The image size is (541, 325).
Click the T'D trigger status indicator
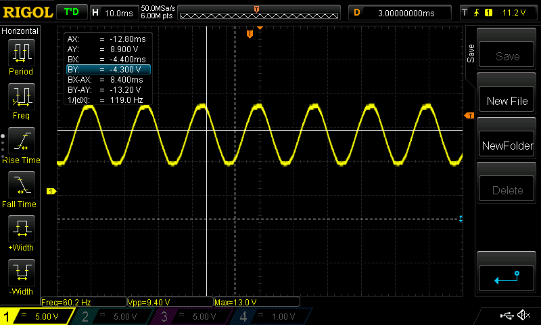tap(72, 12)
